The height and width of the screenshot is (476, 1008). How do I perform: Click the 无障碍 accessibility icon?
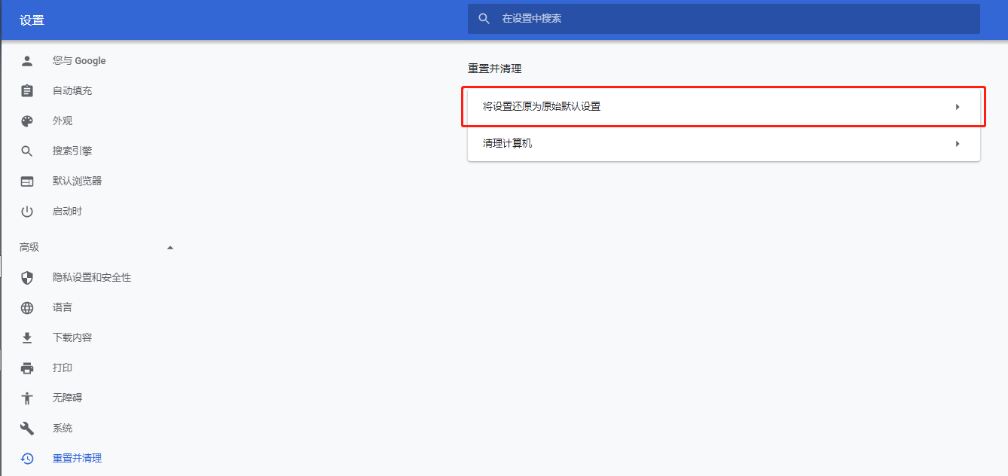[x=27, y=398]
